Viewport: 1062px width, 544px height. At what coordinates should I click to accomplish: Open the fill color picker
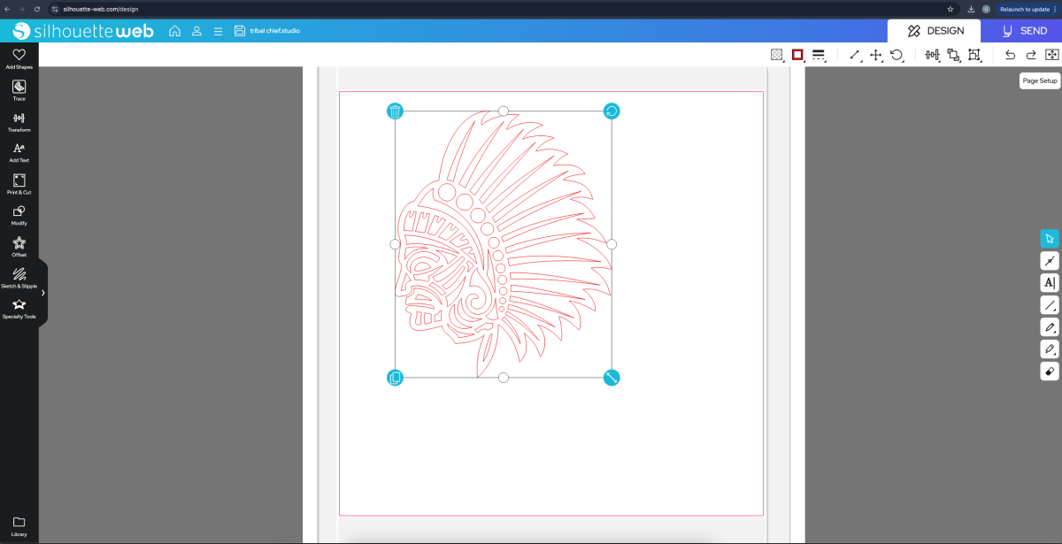click(777, 55)
